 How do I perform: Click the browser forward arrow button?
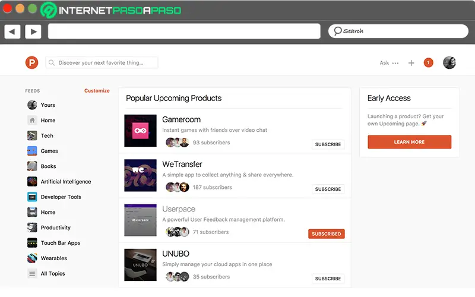click(x=33, y=31)
